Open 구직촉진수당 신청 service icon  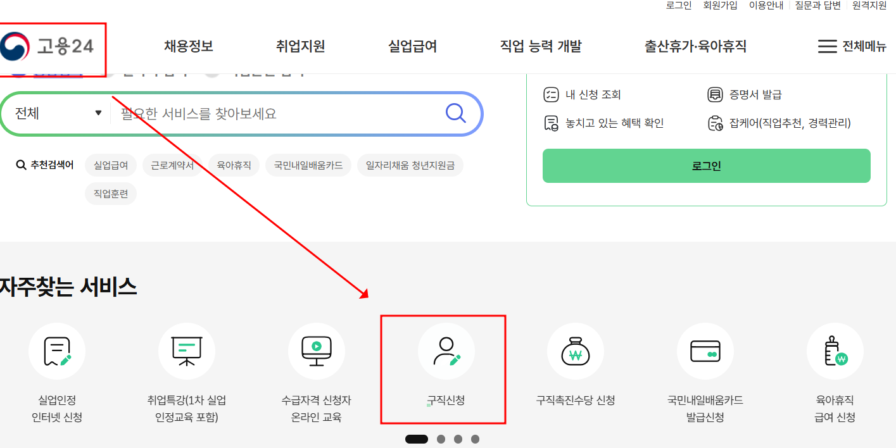click(576, 351)
